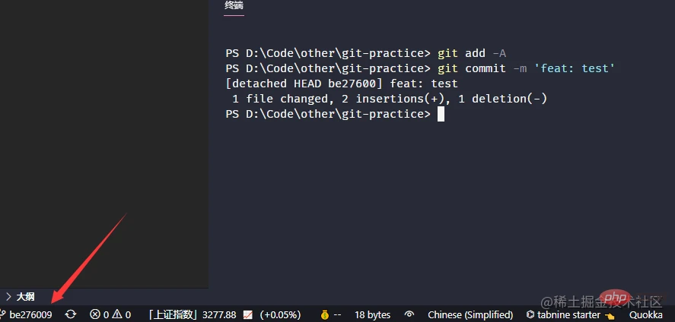The image size is (675, 322).
Task: Click the git branch icon in status bar
Action: 3,314
